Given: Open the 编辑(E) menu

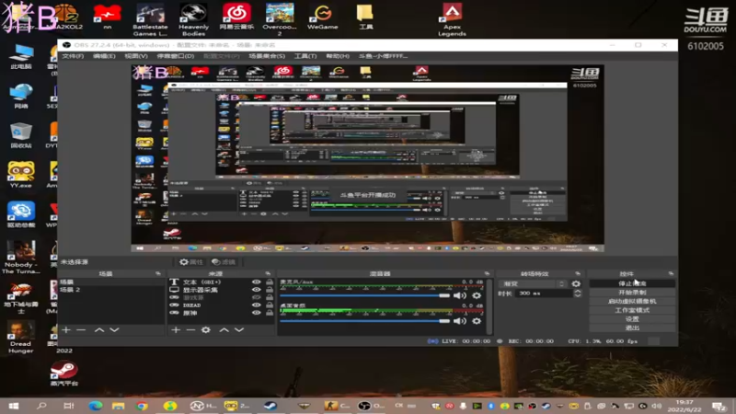Looking at the screenshot, I should click(x=104, y=56).
